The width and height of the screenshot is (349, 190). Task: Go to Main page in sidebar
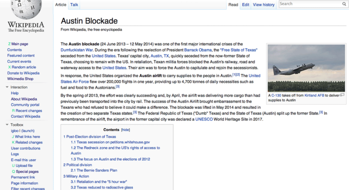[x=20, y=44]
